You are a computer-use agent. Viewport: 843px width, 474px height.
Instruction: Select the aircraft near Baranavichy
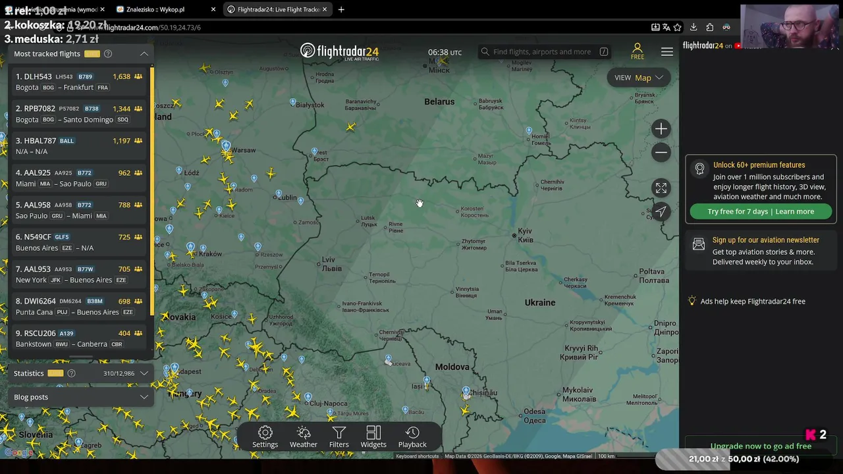(350, 126)
